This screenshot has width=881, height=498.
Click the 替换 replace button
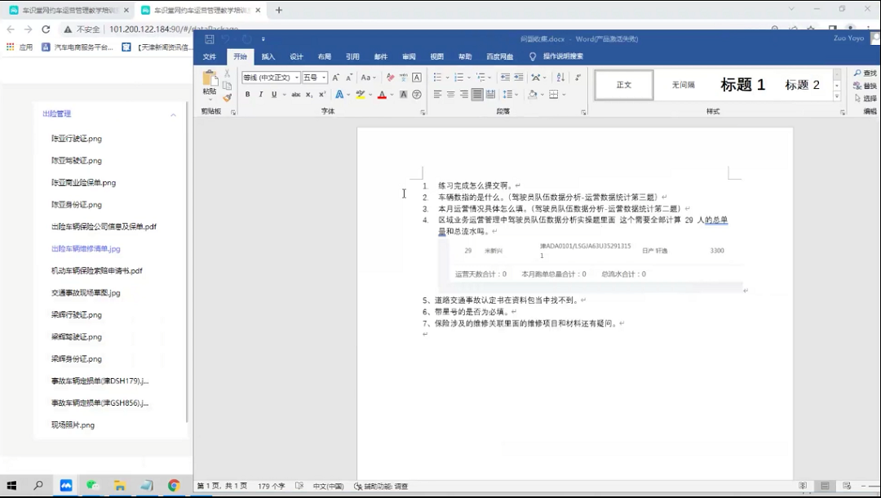[866, 86]
